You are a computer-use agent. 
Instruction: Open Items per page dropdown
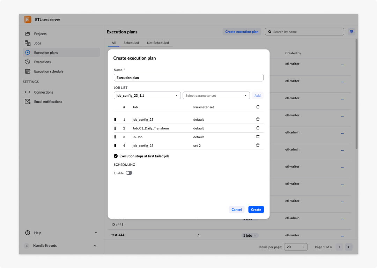coord(296,247)
